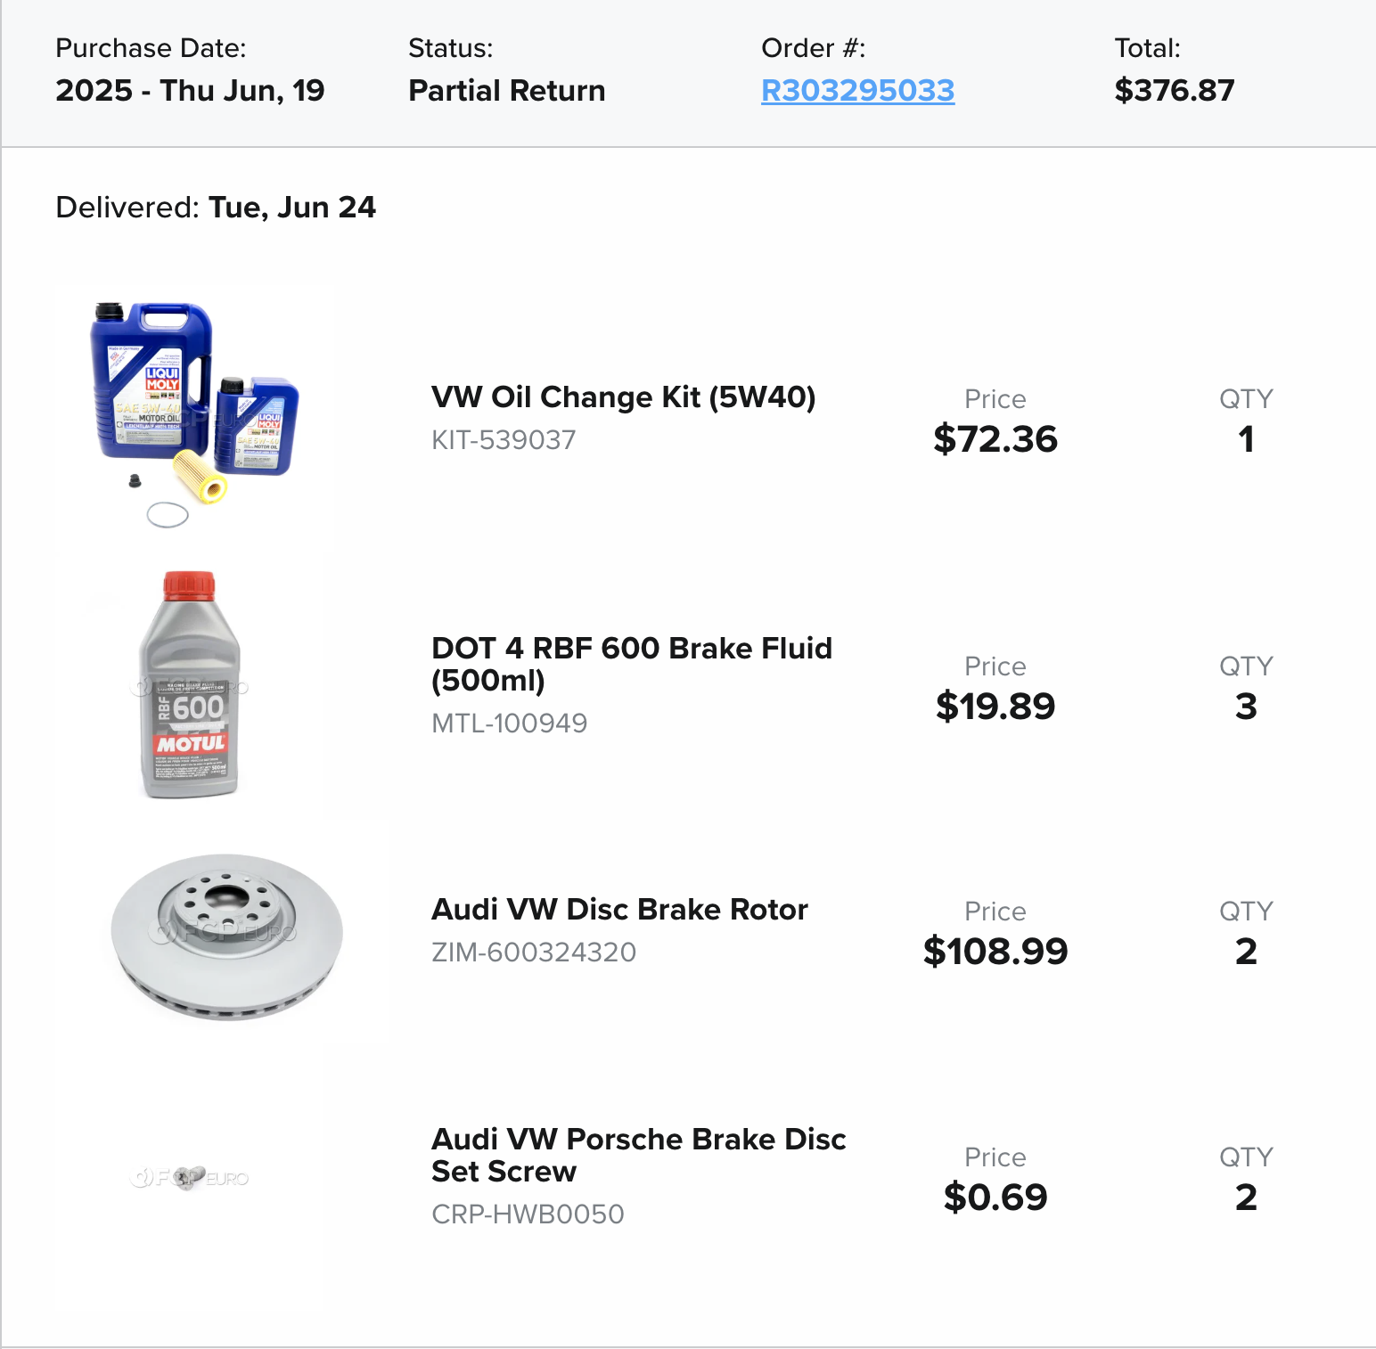This screenshot has height=1349, width=1376.
Task: Click the VW Oil Change Kit product image
Action: [194, 413]
